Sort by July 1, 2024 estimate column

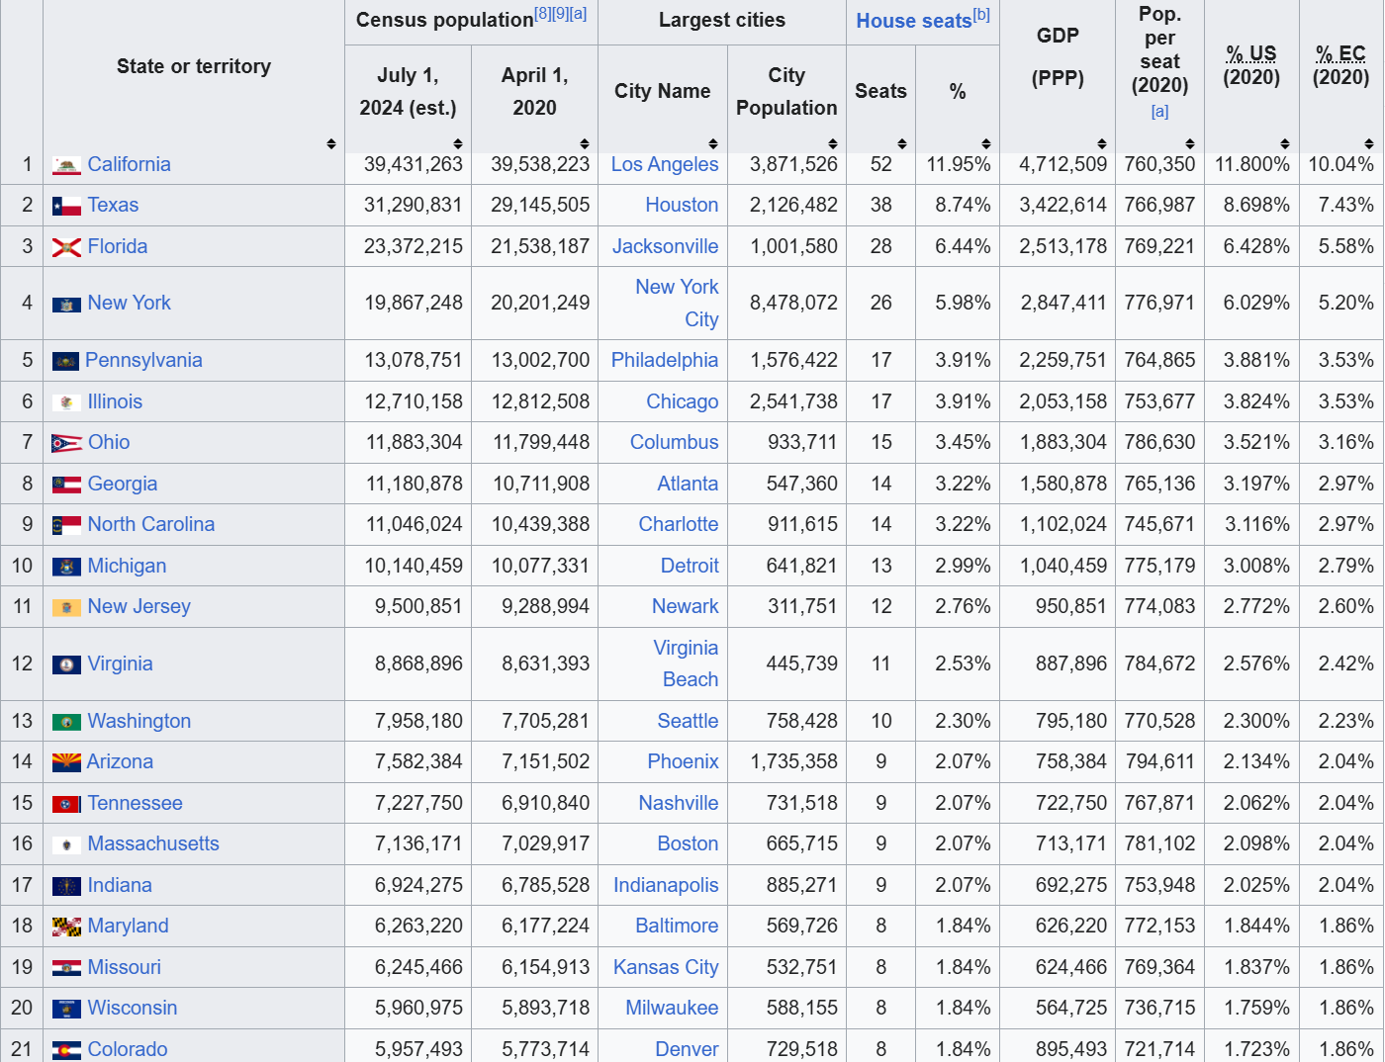point(457,144)
